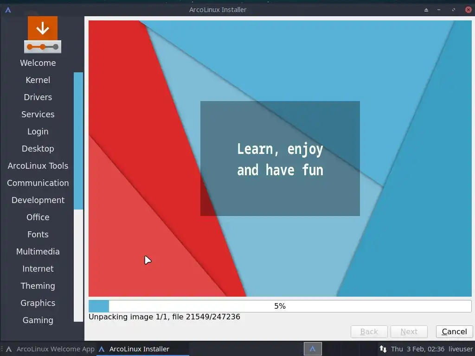Click the 'Learn, enjoy and have fun' slideshow image
Viewport: 475px width, 356px height.
click(280, 159)
